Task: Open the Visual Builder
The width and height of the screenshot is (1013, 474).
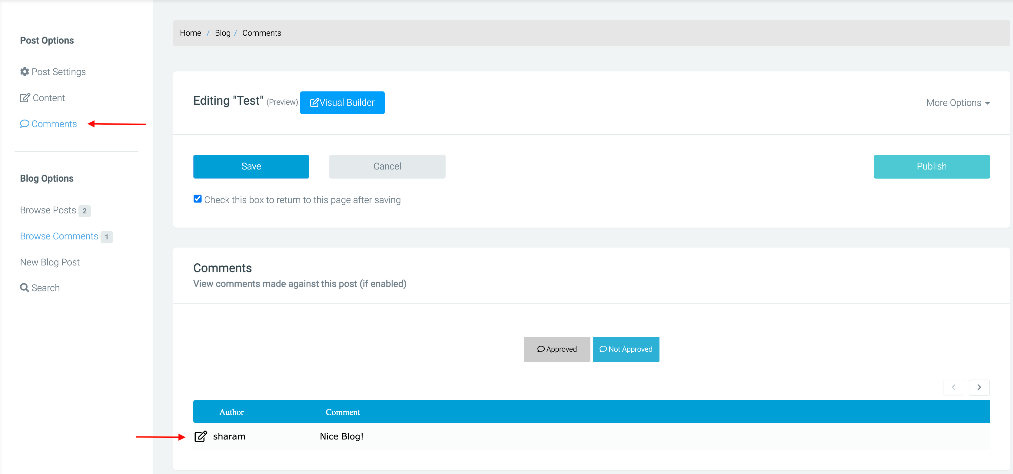Action: [342, 103]
